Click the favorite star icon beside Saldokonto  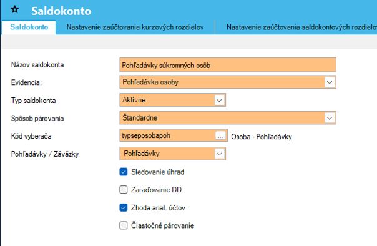pos(15,9)
